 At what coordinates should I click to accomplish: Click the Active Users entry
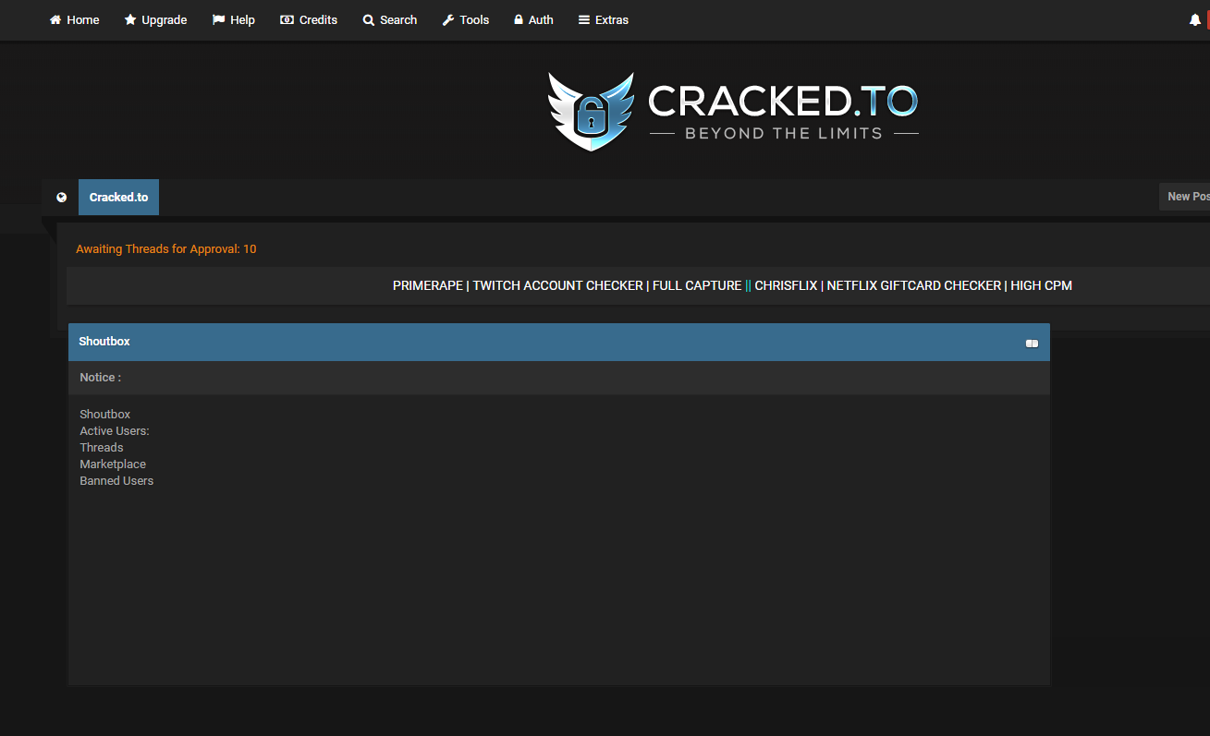(115, 431)
